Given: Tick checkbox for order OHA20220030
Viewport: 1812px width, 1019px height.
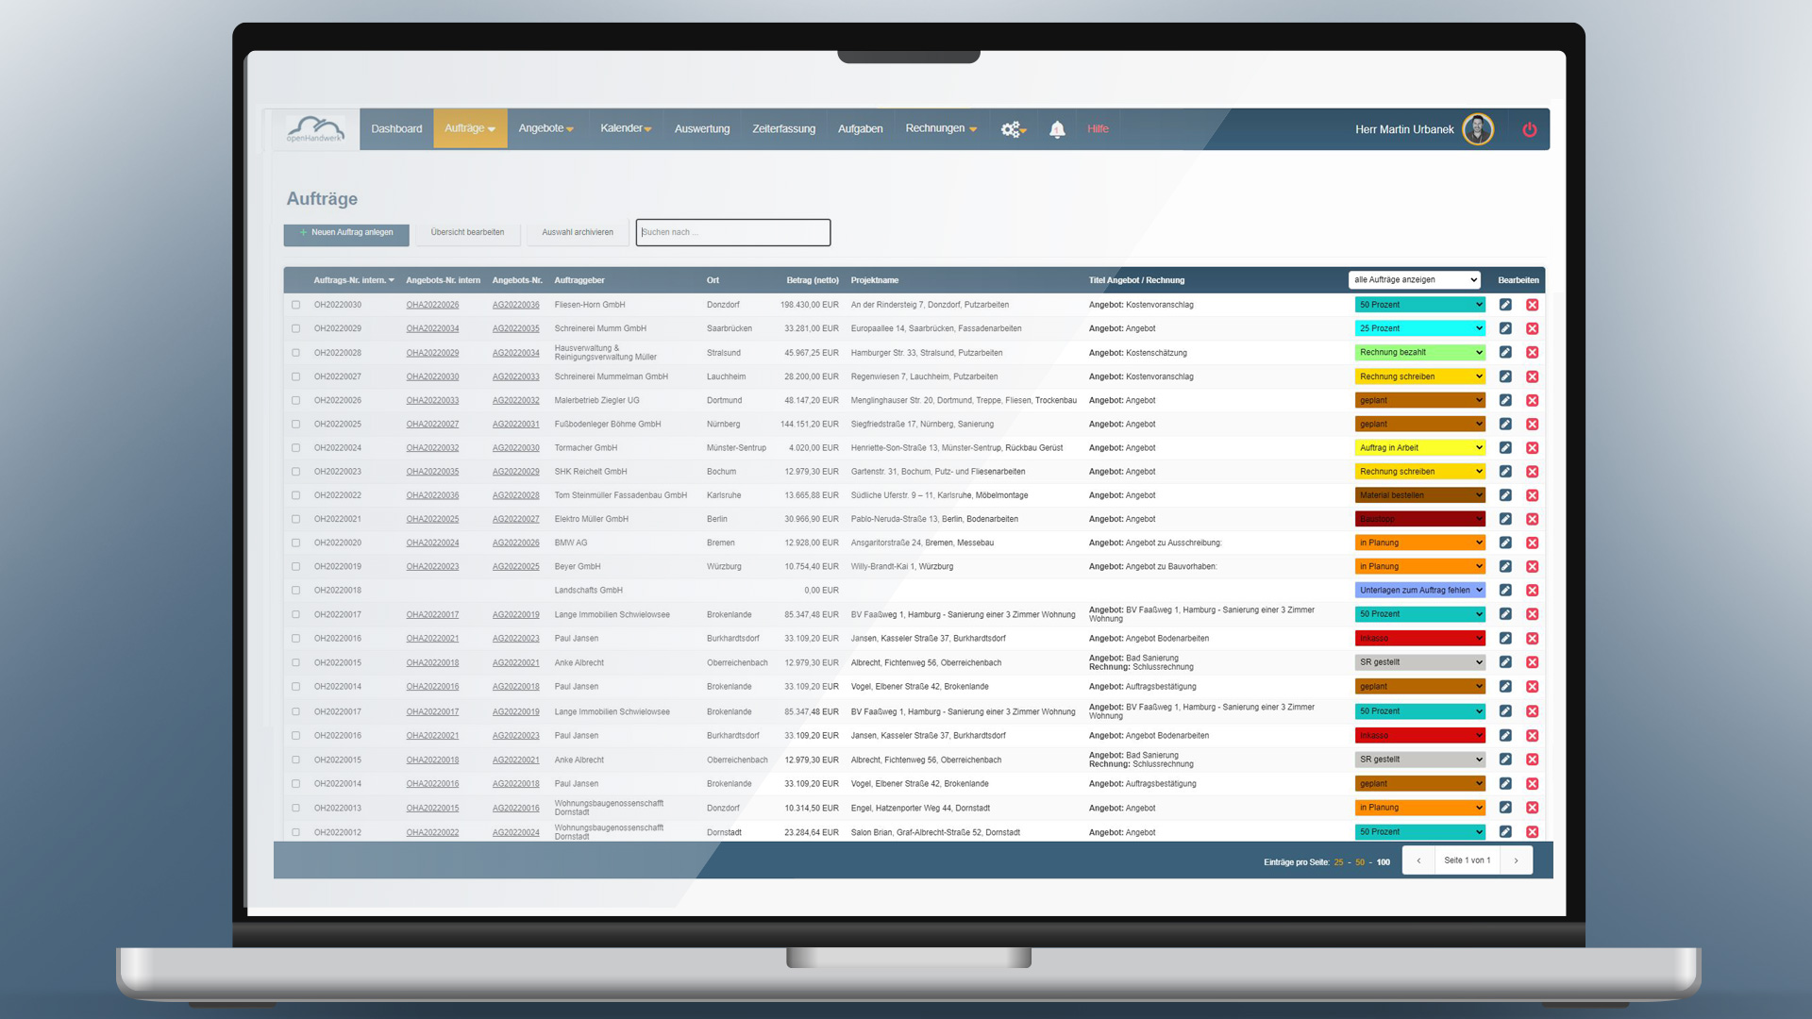Looking at the screenshot, I should click(x=295, y=305).
